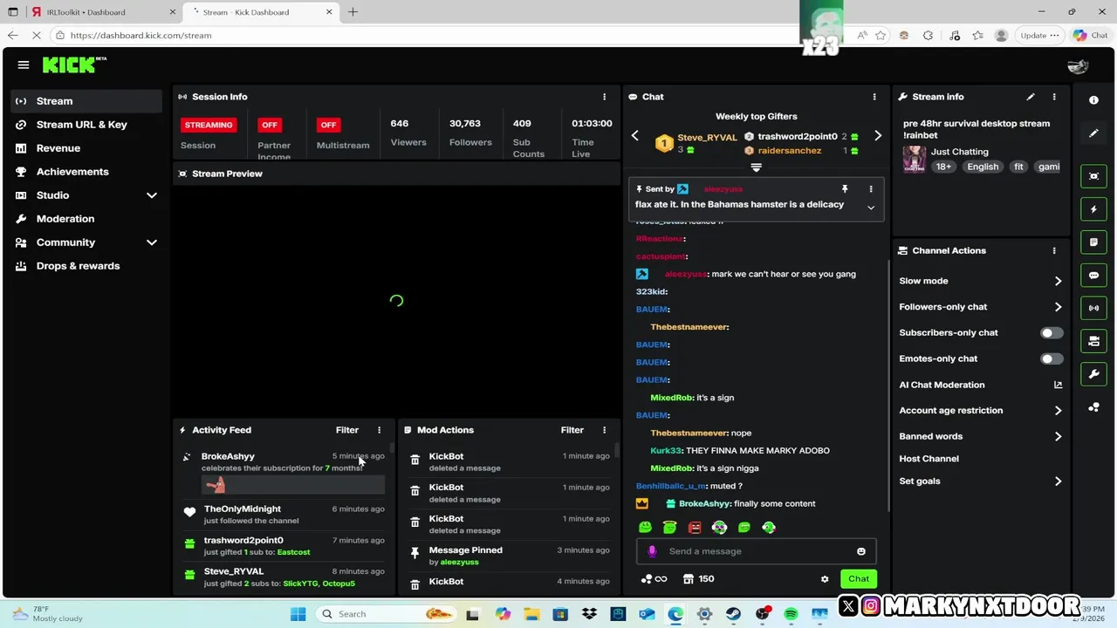Open OBS Studio from the taskbar
Screen dimensions: 1117x628
[762, 614]
